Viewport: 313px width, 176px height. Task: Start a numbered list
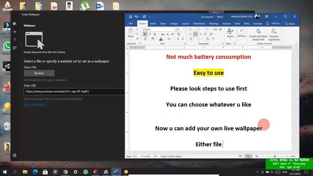click(x=199, y=29)
